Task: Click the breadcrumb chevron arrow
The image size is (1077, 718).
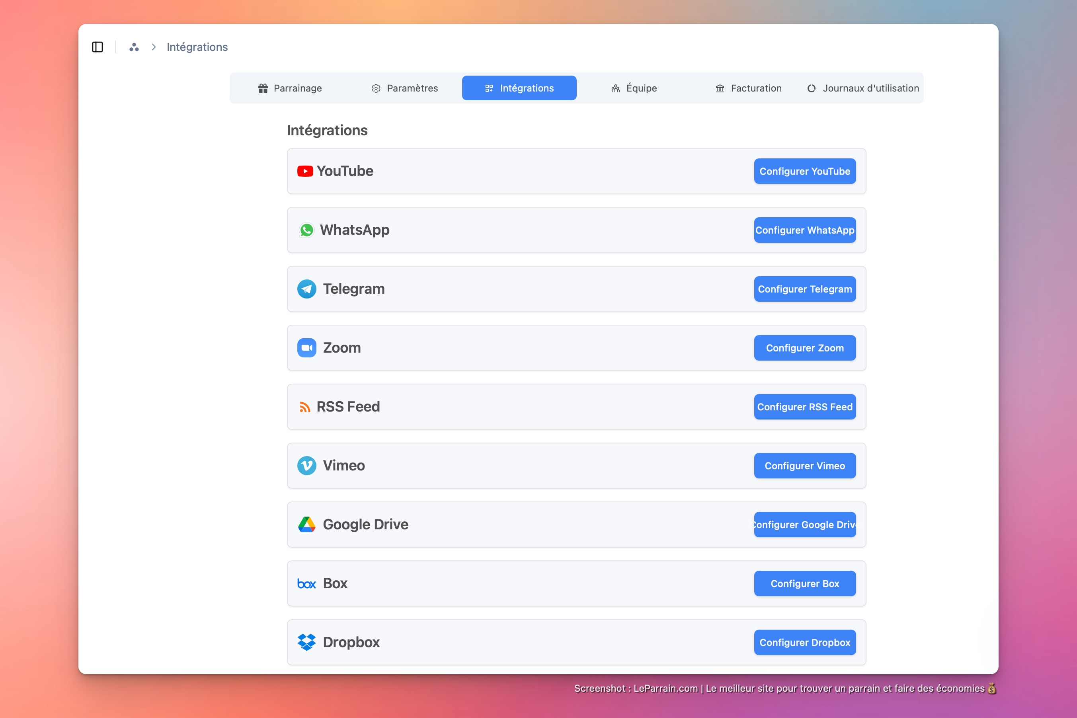Action: point(154,47)
